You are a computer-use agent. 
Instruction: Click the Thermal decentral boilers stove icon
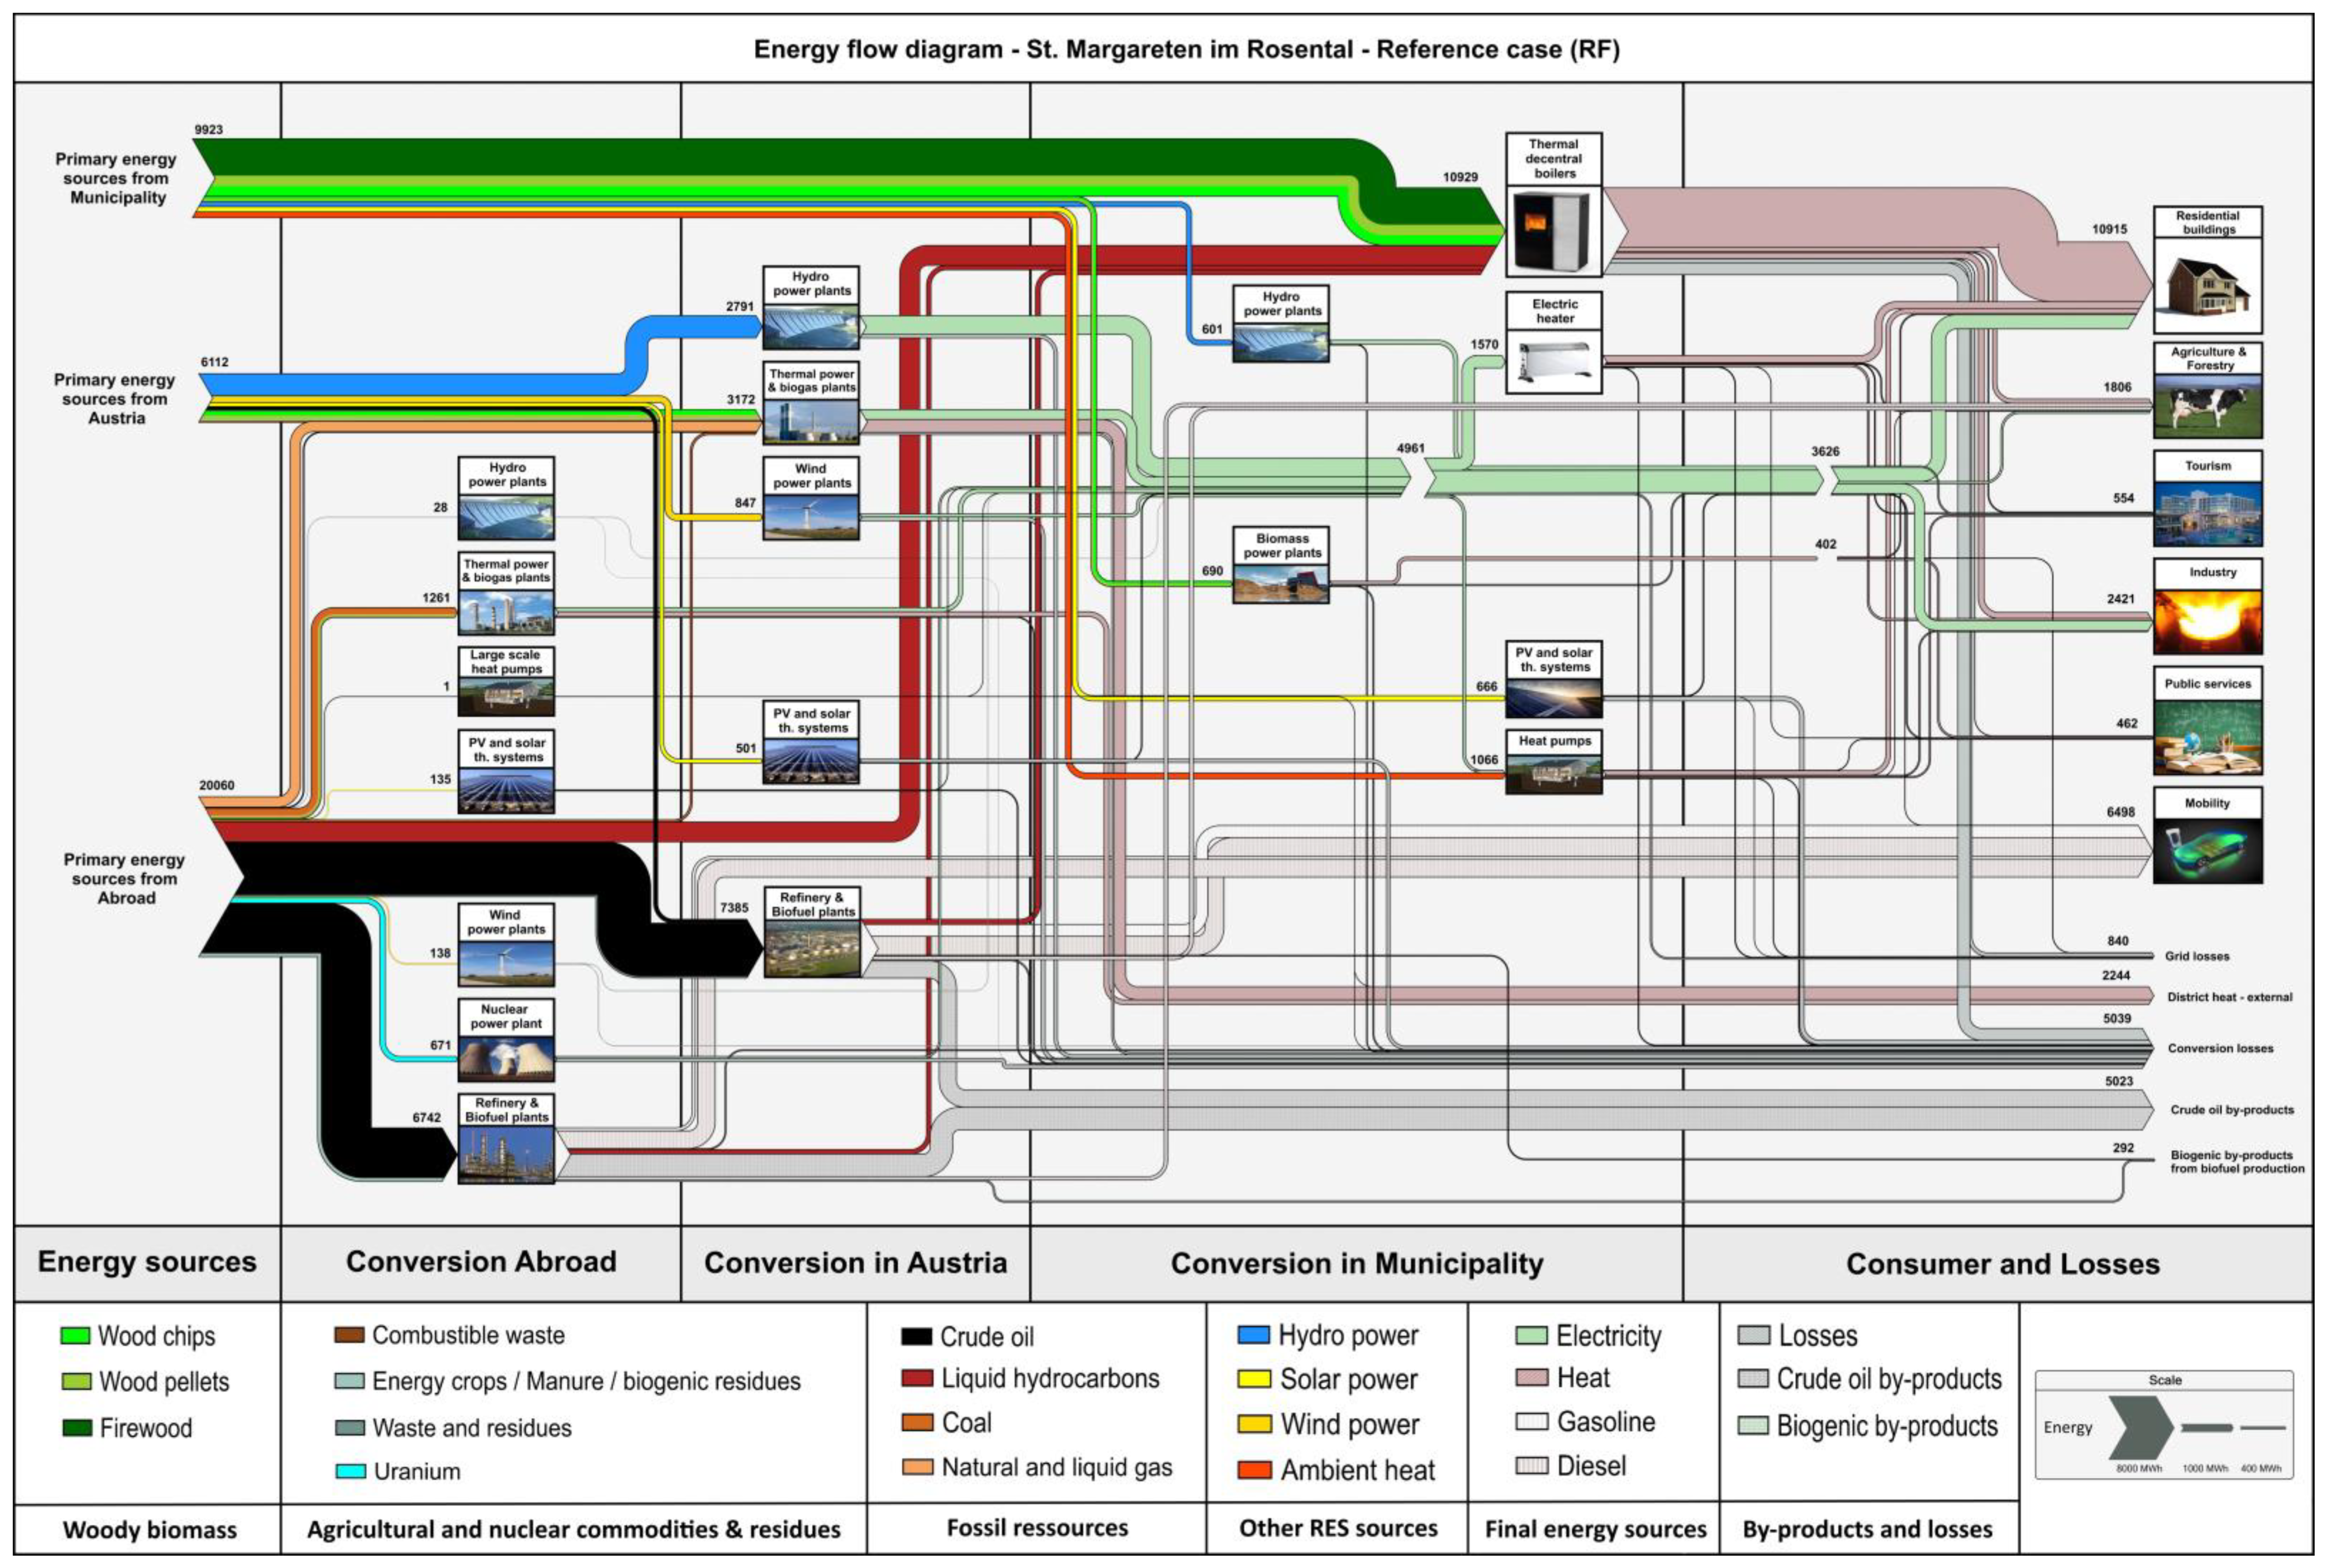pyautogui.click(x=1553, y=231)
